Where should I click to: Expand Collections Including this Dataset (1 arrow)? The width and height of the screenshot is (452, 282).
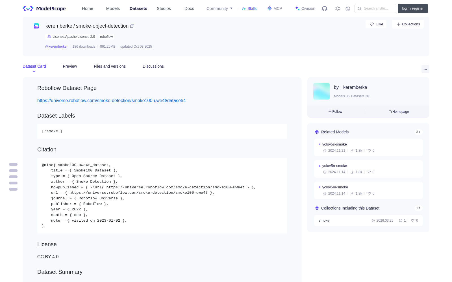[418, 208]
